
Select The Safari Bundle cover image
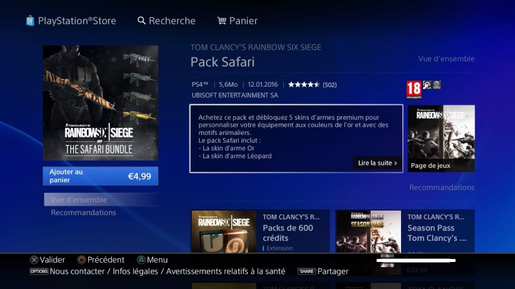click(100, 103)
